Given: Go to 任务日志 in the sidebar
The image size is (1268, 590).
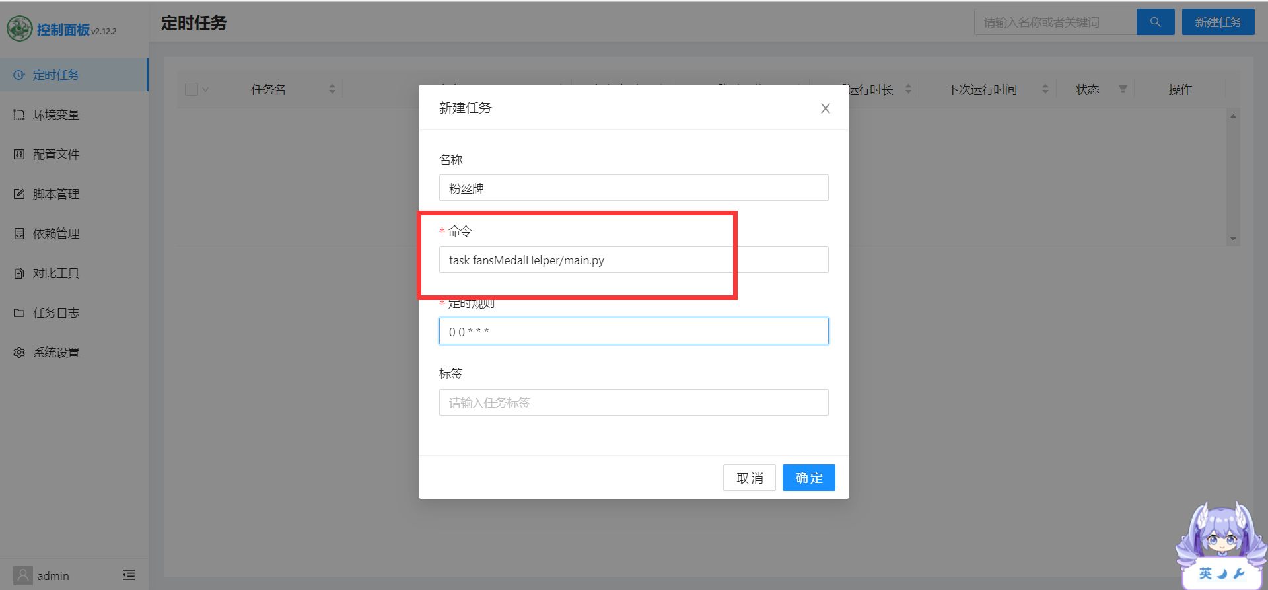Looking at the screenshot, I should click(x=56, y=313).
